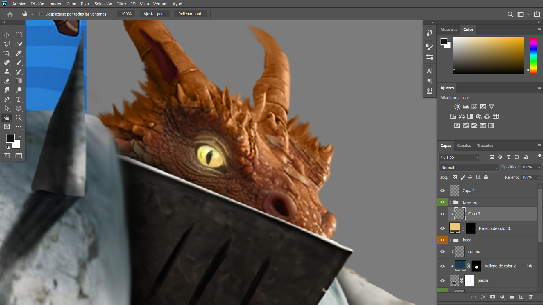543x305 pixels.
Task: Hide the head group
Action: coord(443,240)
